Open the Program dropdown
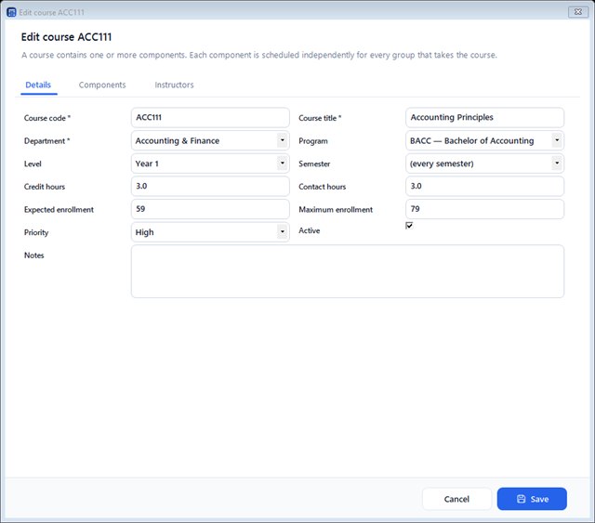The image size is (595, 523). (484, 140)
